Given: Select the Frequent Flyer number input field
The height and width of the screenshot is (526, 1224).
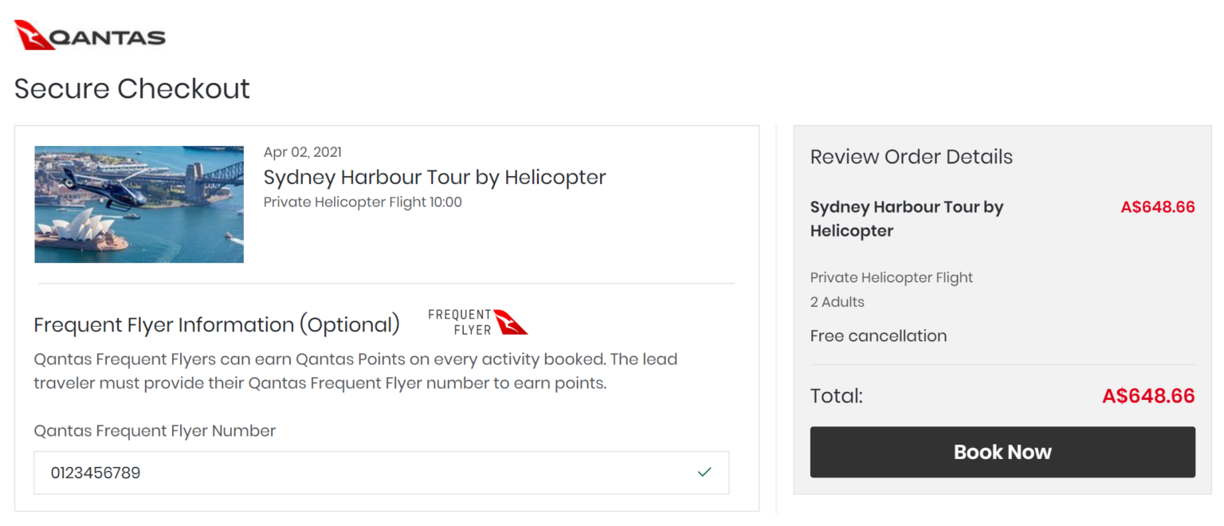Looking at the screenshot, I should (381, 472).
